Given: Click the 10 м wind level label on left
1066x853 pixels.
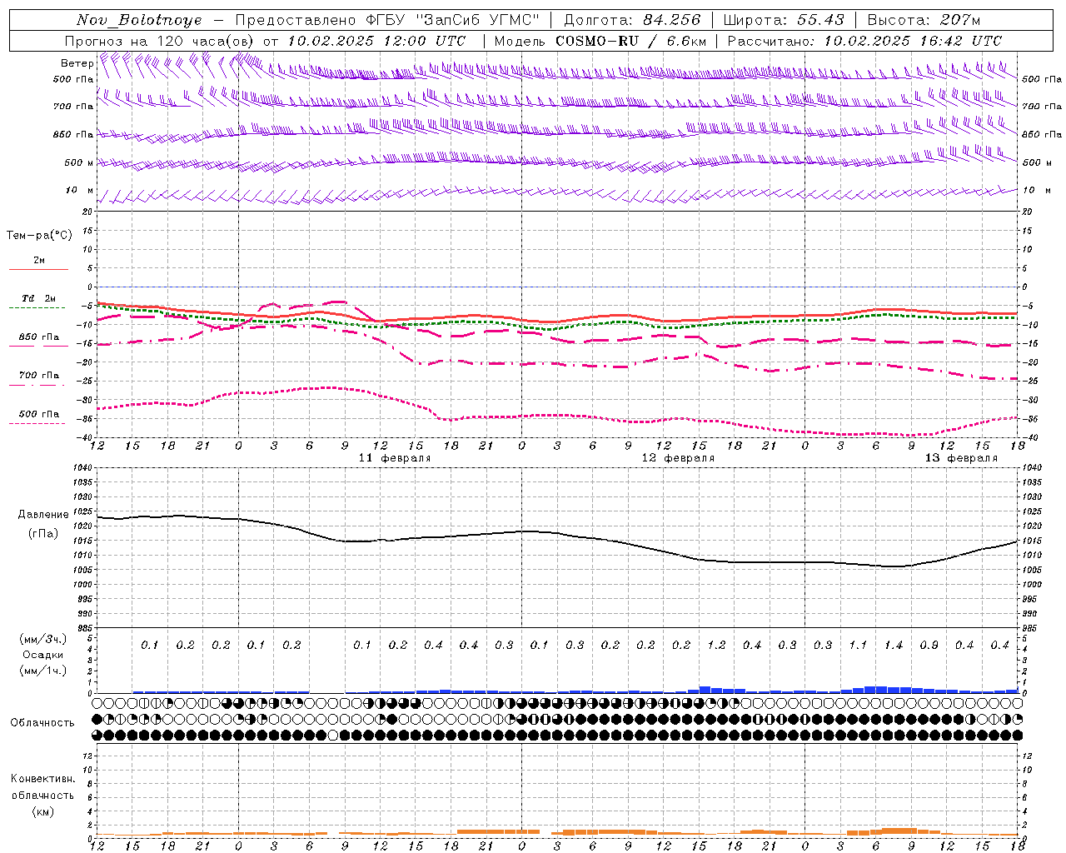Looking at the screenshot, I should (x=80, y=191).
